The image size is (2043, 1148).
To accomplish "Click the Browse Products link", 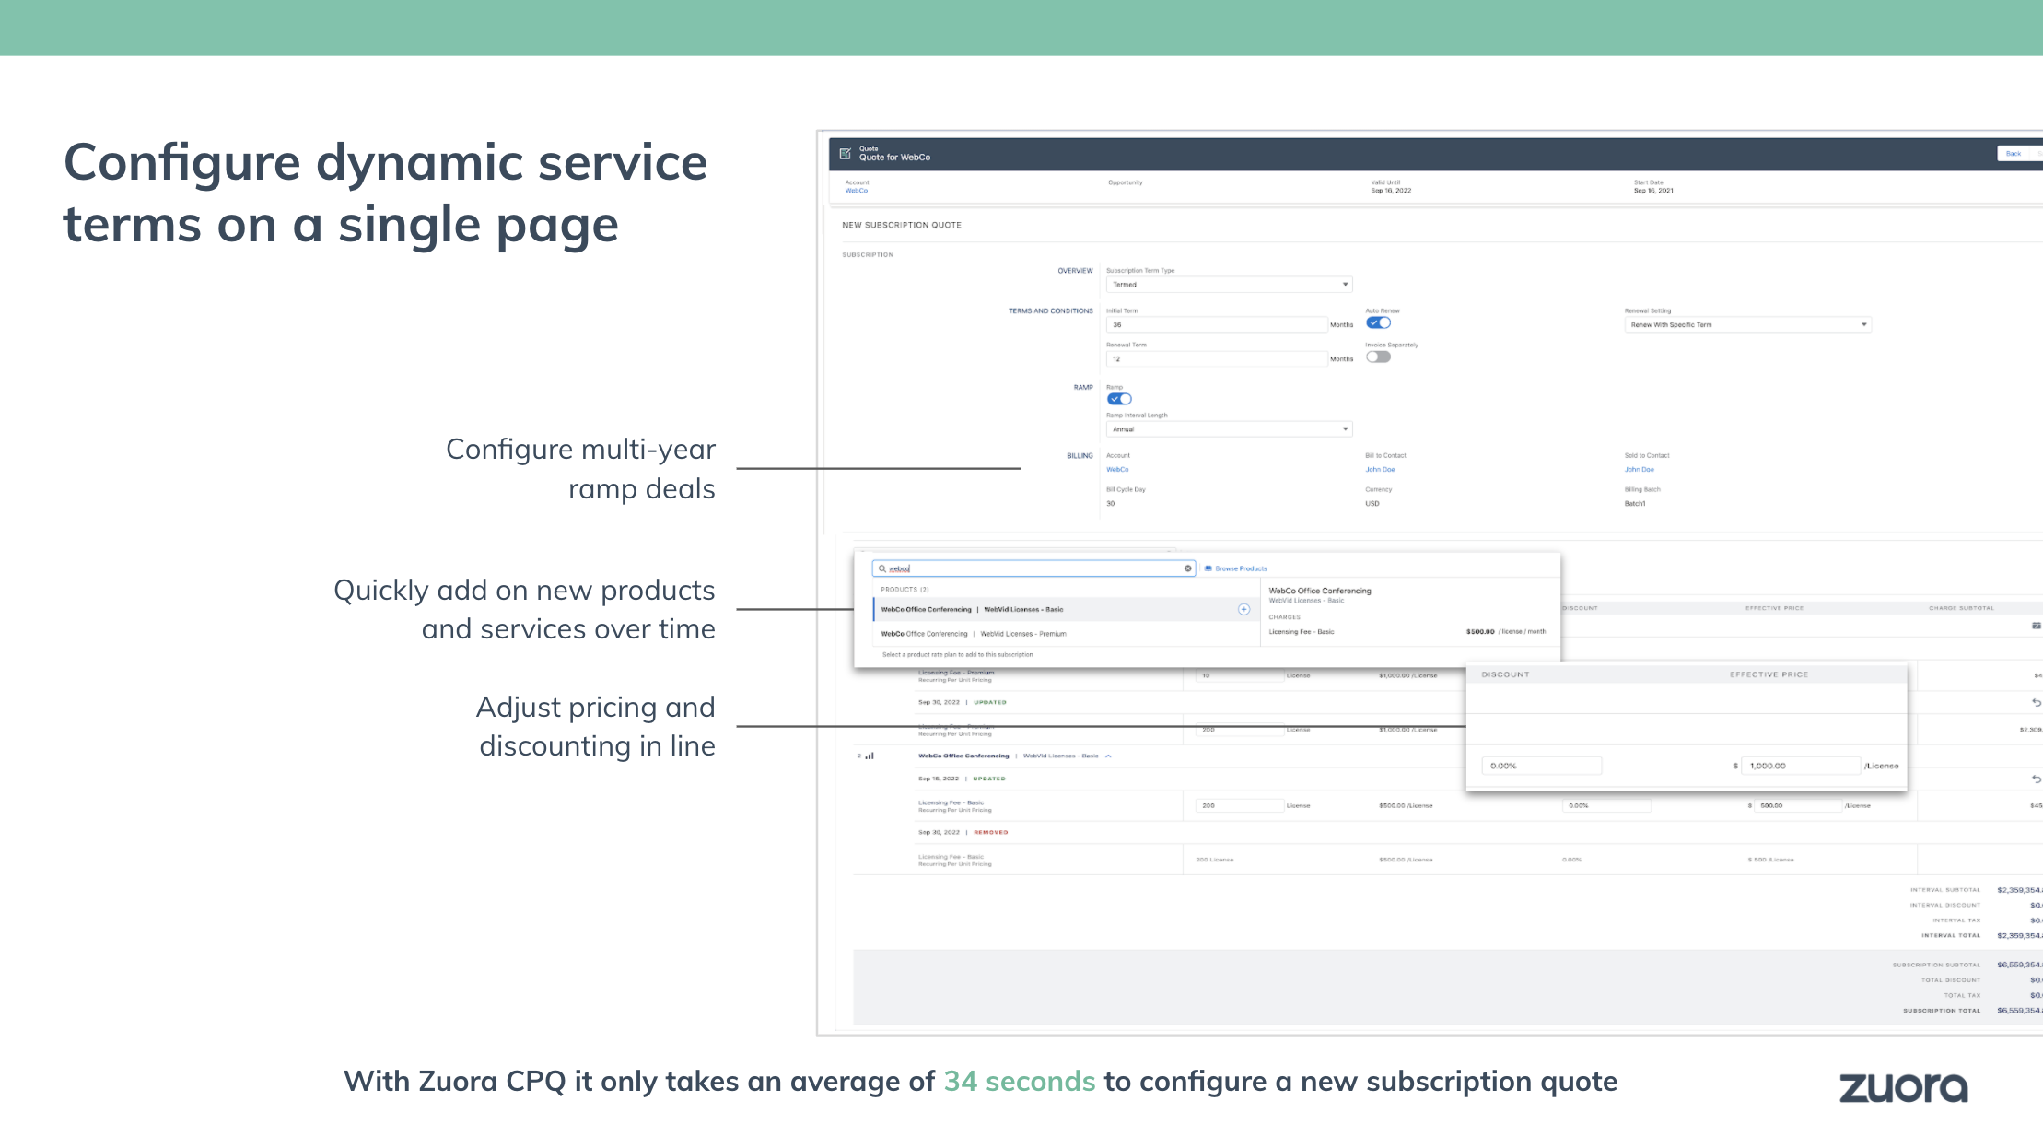I will (x=1240, y=568).
